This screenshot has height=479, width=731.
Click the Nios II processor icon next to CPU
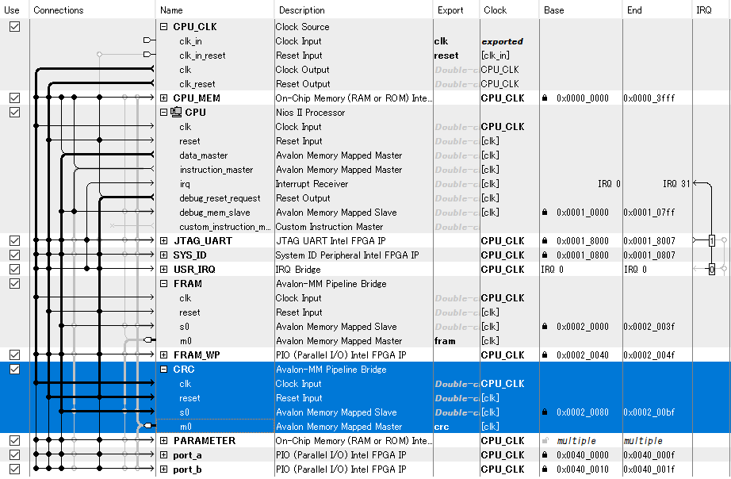(x=176, y=112)
